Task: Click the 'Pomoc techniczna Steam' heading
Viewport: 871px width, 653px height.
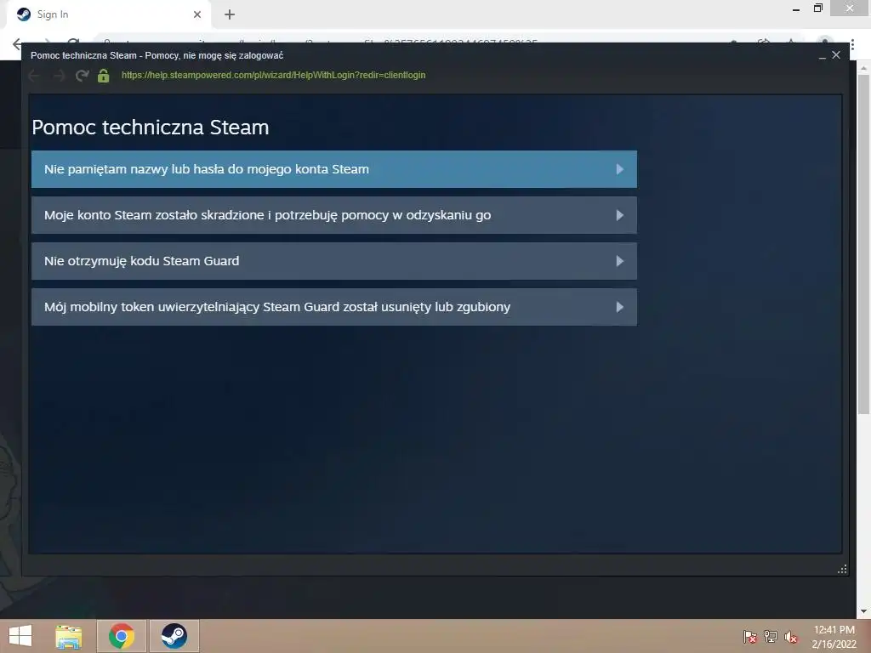Action: coord(151,128)
